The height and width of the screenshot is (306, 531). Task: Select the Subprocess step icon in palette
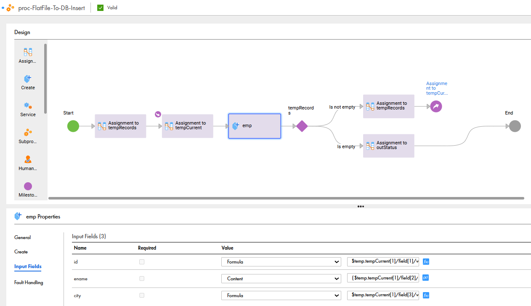coord(28,133)
